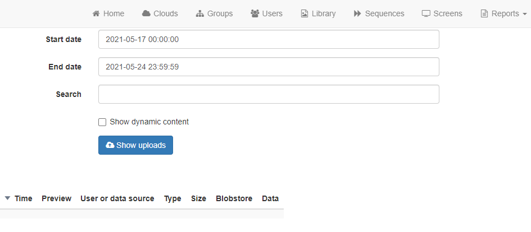
Task: Focus the Search text box
Action: click(269, 94)
